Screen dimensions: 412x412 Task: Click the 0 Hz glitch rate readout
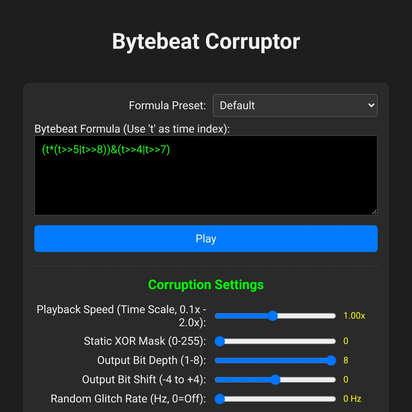click(352, 399)
